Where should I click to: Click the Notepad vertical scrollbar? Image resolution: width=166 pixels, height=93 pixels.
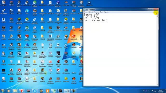point(158,49)
